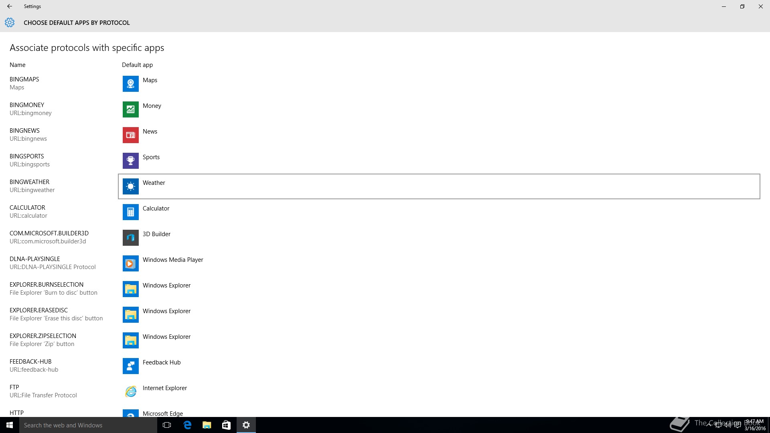The width and height of the screenshot is (770, 433).
Task: Change default app labeled Internet Explorer
Action: 439,392
